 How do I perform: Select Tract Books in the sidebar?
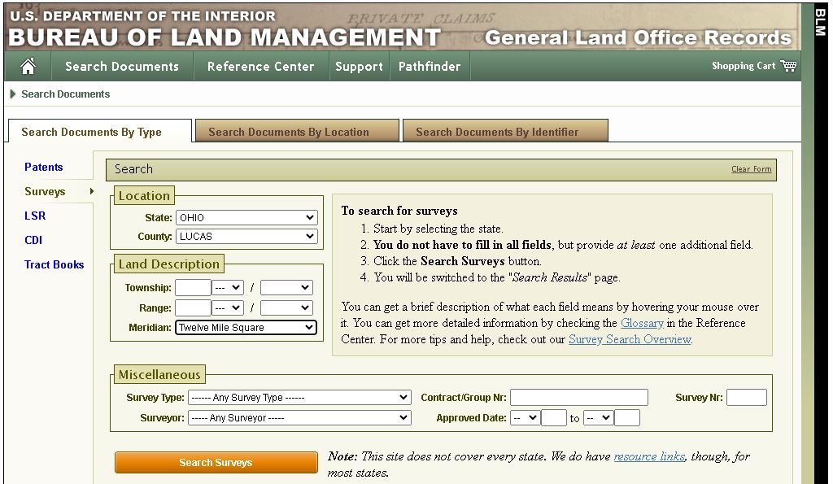tap(55, 265)
